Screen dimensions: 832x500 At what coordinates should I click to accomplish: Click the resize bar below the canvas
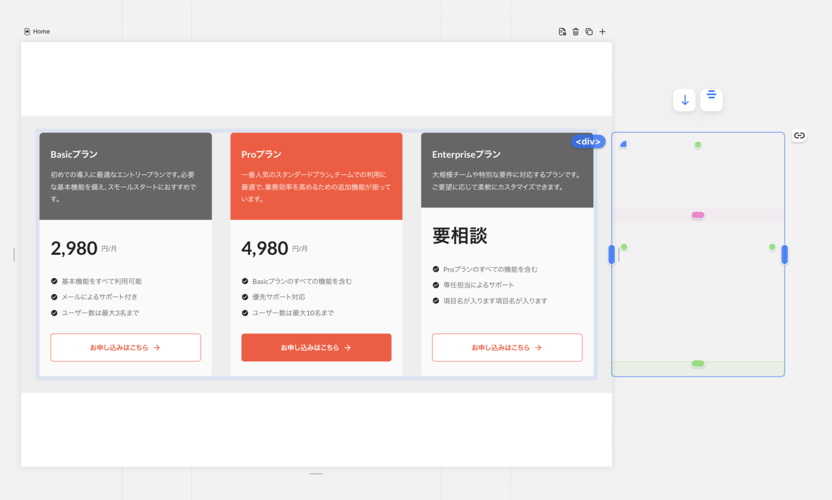pyautogui.click(x=316, y=474)
